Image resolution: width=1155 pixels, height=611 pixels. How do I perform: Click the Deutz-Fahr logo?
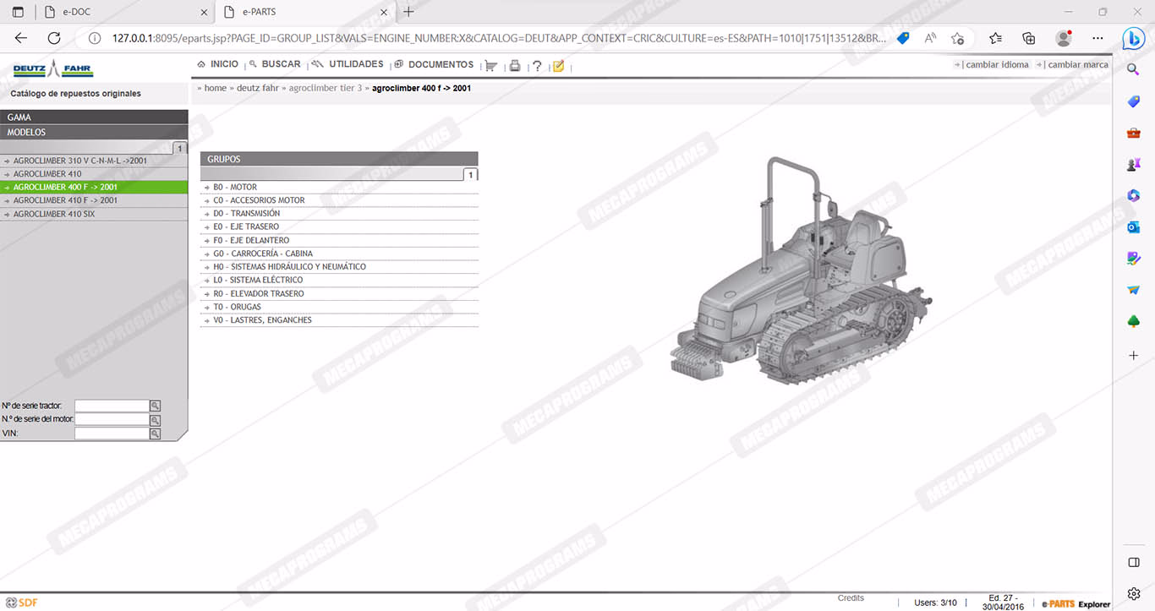pos(53,70)
